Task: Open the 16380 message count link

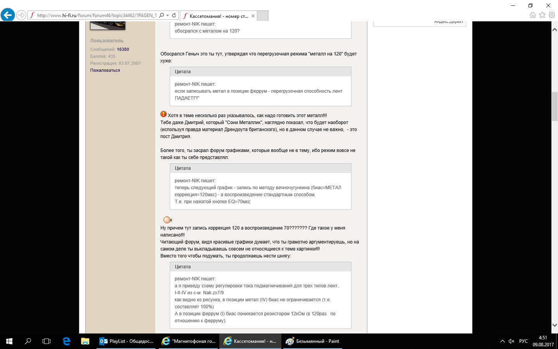Action: pos(123,49)
